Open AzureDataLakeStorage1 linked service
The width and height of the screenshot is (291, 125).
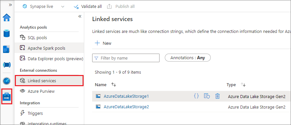126,96
